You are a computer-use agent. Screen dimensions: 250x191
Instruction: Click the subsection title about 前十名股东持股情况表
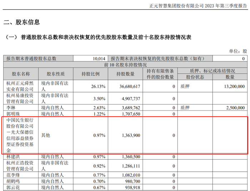(98, 37)
